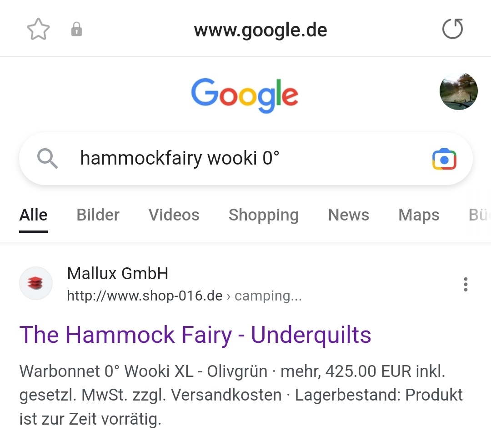
Task: Click the Google logo
Action: tap(245, 95)
